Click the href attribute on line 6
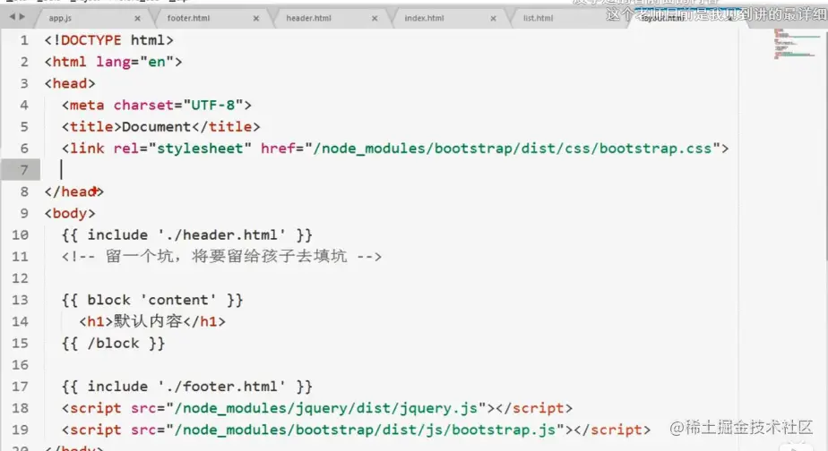828x451 pixels. click(278, 149)
